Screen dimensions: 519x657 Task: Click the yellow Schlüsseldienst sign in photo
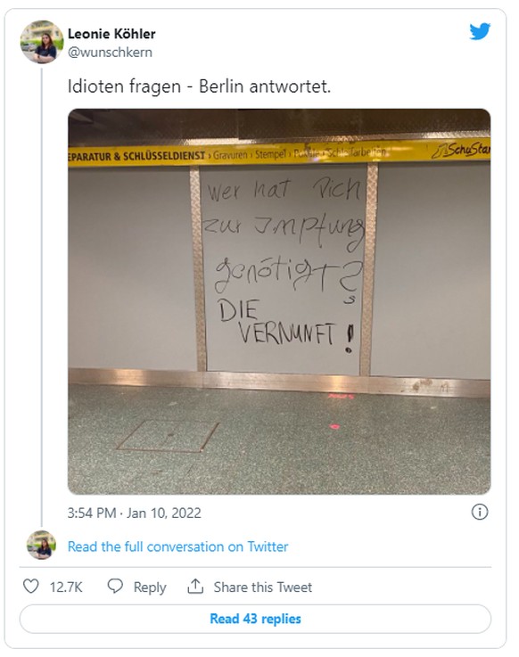click(279, 153)
